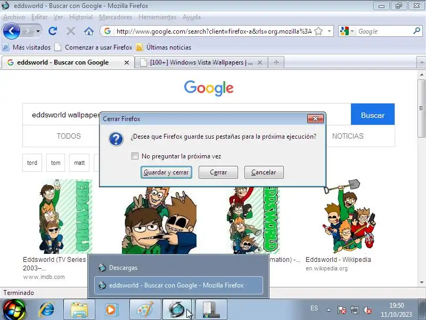Go to the Home page icon
426x320 pixels.
tap(88, 31)
